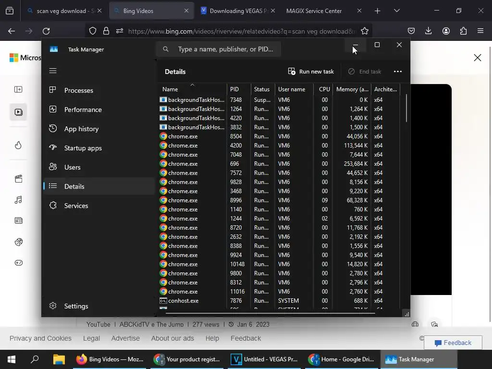Select conhost.exe row with PID 7876
This screenshot has width=492, height=369.
point(279,301)
